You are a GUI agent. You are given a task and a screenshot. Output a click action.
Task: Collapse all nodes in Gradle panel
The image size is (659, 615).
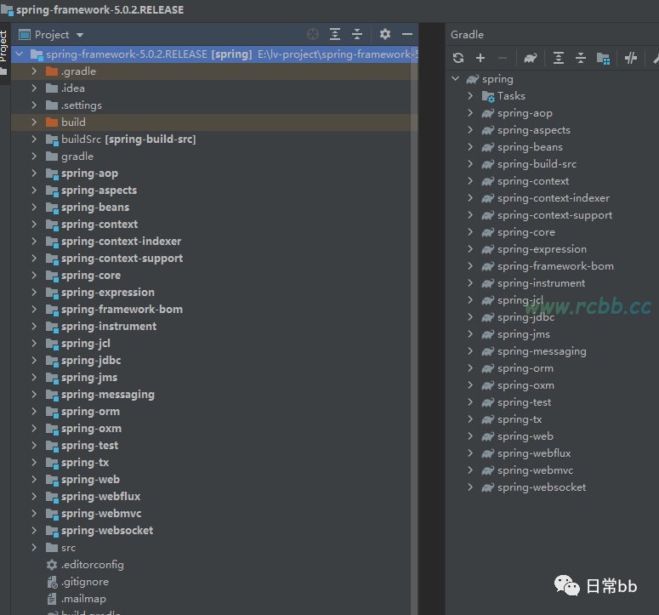click(581, 58)
